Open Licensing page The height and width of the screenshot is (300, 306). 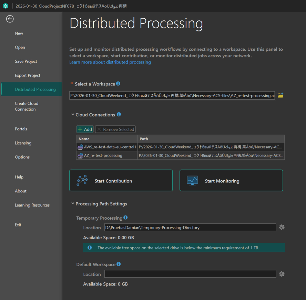tap(23, 143)
